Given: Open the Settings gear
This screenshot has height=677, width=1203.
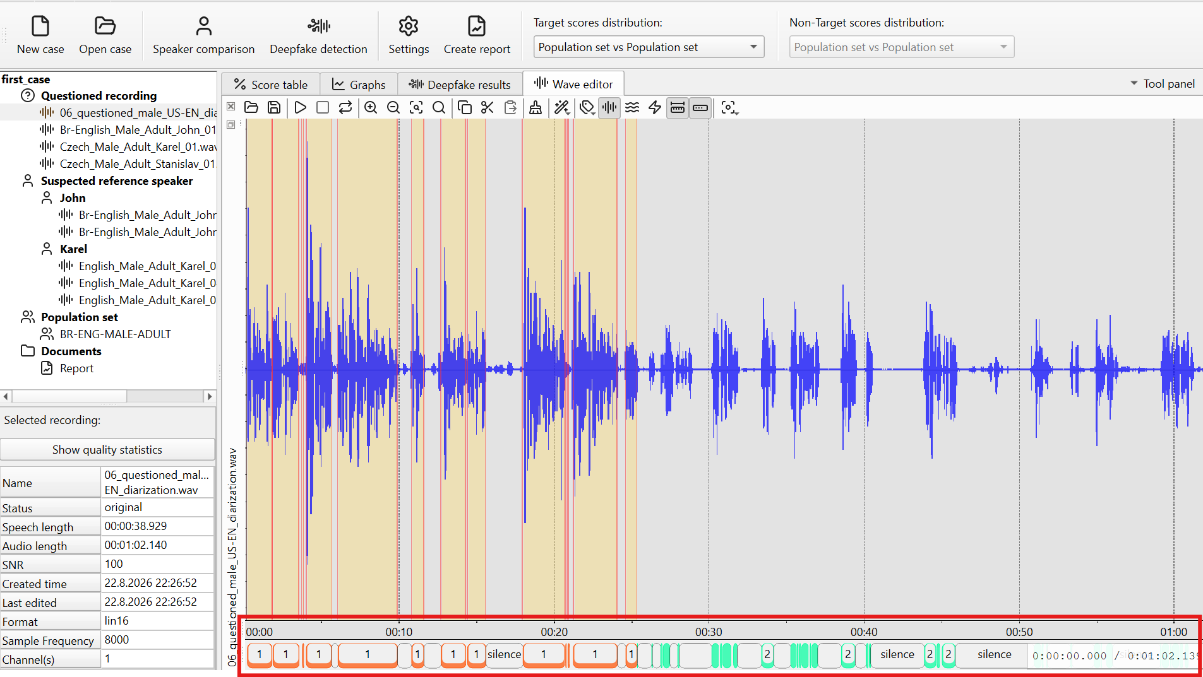Looking at the screenshot, I should tap(409, 35).
